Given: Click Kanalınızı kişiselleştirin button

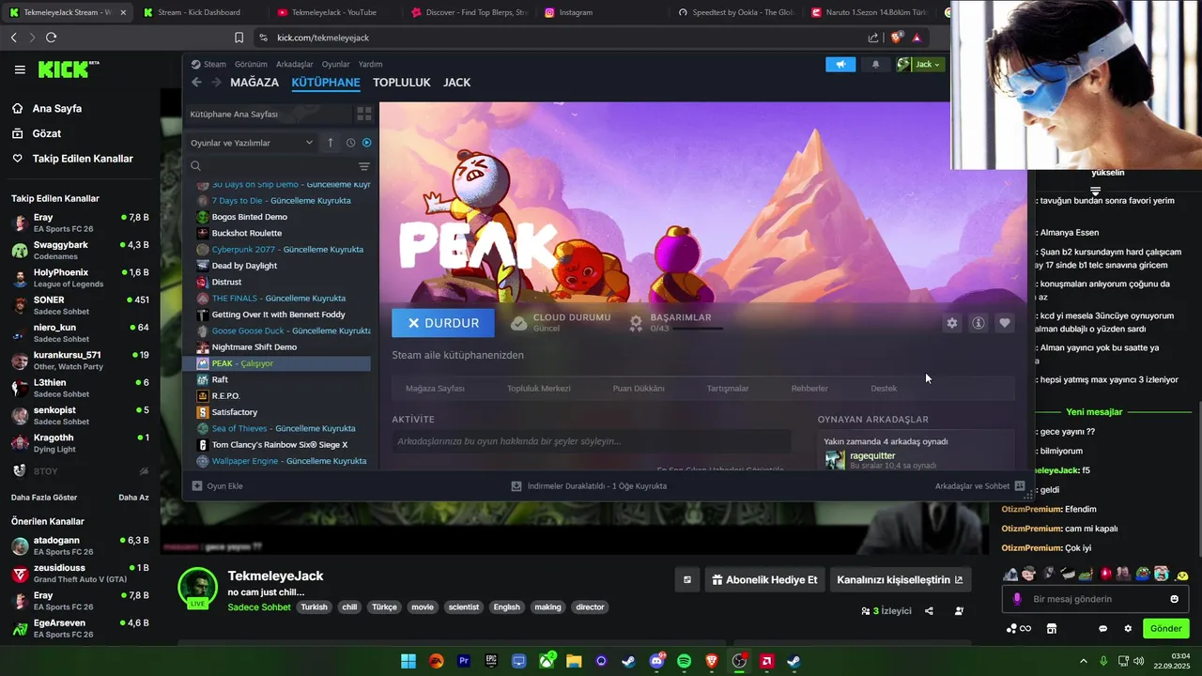Looking at the screenshot, I should click(x=901, y=580).
